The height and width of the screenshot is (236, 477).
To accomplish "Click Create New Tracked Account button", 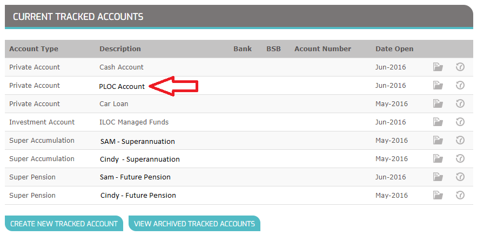I will coord(64,224).
